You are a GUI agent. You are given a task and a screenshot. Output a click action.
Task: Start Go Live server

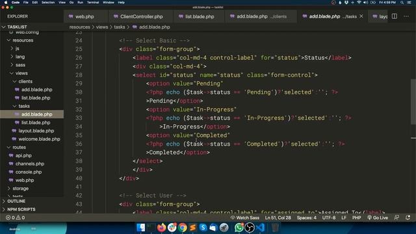pyautogui.click(x=377, y=218)
